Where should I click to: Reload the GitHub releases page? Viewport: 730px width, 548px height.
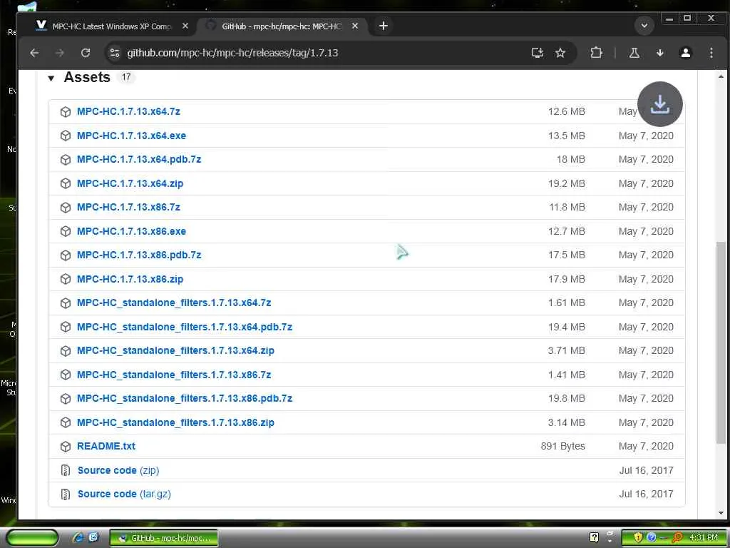(86, 53)
